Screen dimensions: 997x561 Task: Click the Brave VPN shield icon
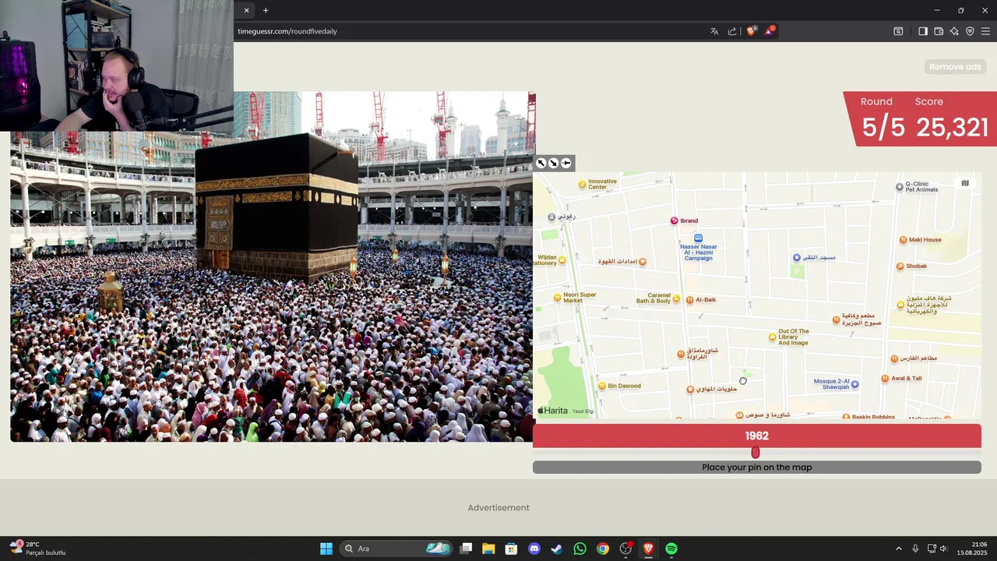tap(970, 31)
